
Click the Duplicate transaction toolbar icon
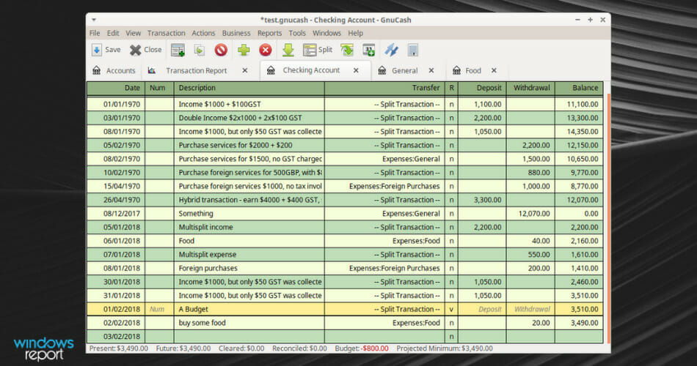coord(199,50)
